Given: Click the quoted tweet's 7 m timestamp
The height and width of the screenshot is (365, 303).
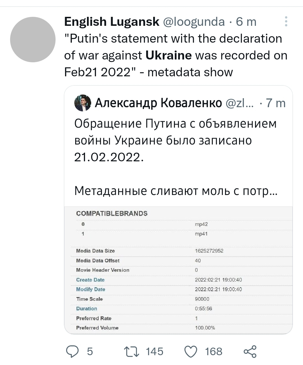Looking at the screenshot, I should click(276, 103).
